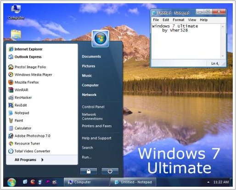Click inside the Notepad text area
The height and width of the screenshot is (190, 236).
pyautogui.click(x=186, y=41)
